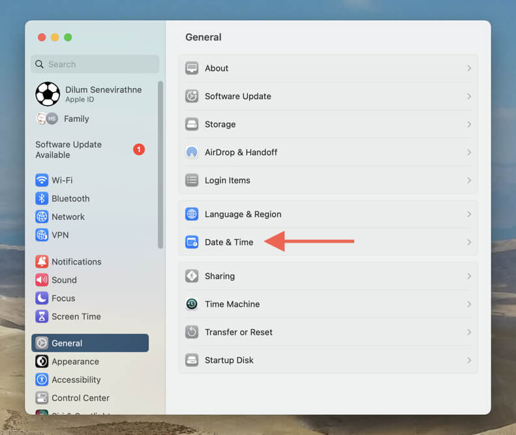This screenshot has width=516, height=435.
Task: Click the sidebar vertical scrollbar
Action: pyautogui.click(x=160, y=164)
